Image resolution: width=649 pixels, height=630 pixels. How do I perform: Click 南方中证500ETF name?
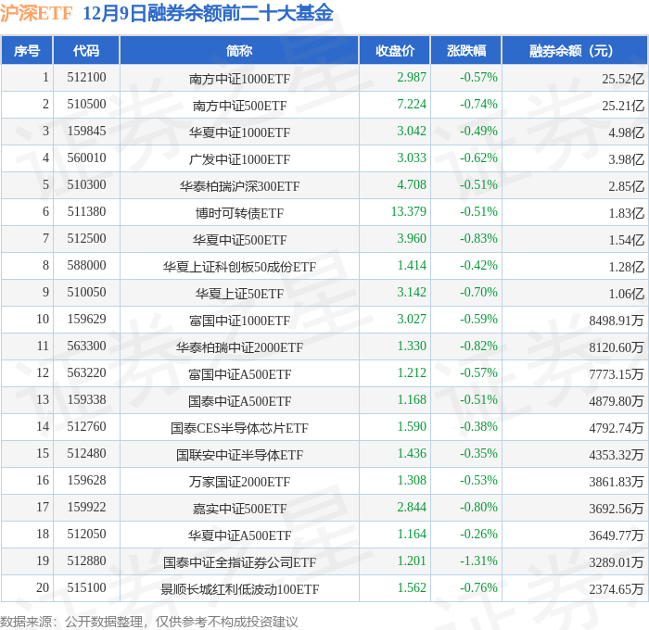(239, 106)
